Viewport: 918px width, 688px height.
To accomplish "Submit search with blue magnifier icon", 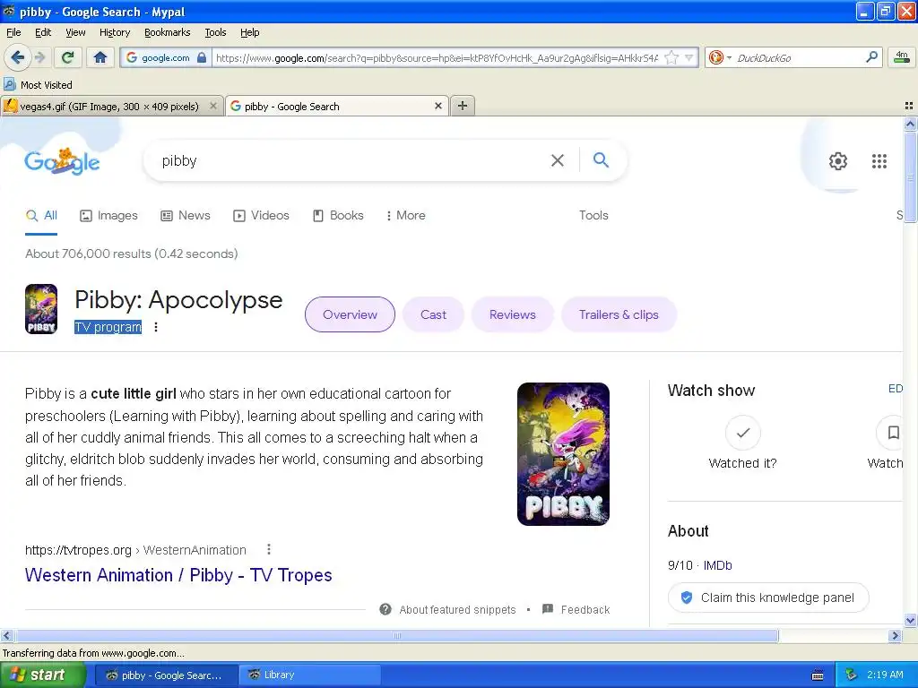I will pos(601,159).
